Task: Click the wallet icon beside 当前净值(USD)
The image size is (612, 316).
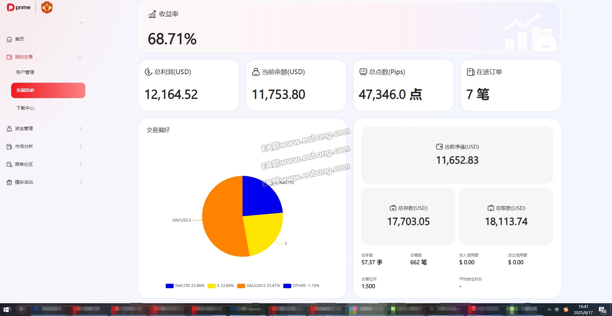Action: coord(439,147)
